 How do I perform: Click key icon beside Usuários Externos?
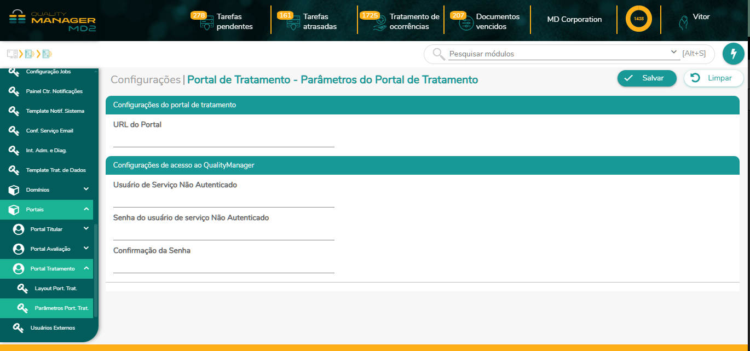[19, 328]
